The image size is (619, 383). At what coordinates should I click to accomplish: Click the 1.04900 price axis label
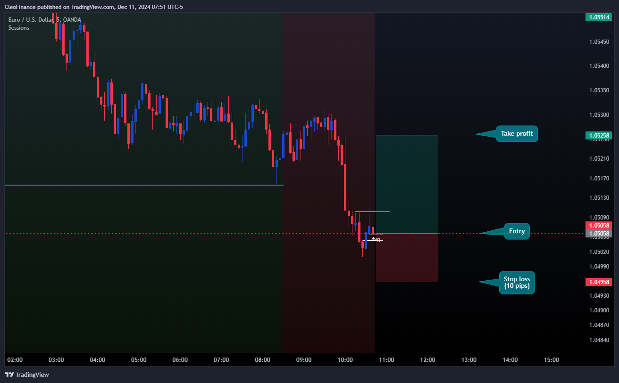[599, 310]
